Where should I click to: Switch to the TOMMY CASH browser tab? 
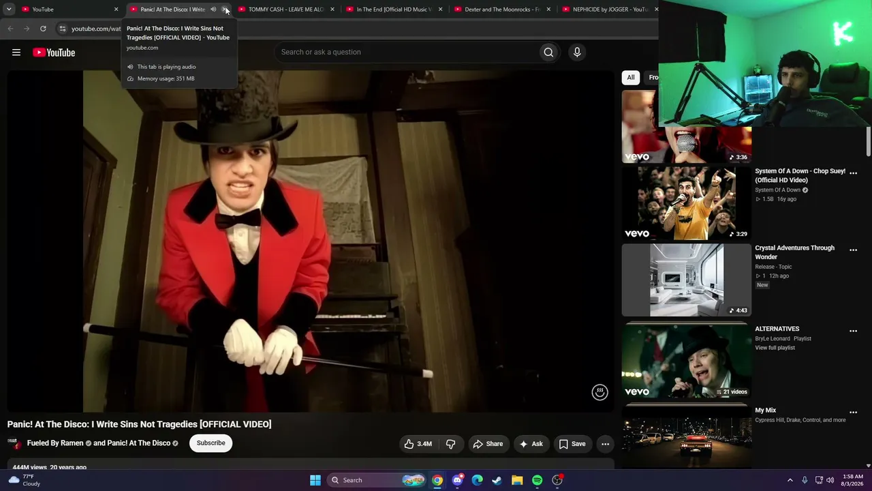coord(286,10)
